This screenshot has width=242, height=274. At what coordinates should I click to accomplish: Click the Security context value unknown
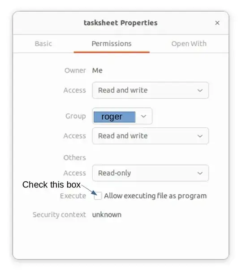click(107, 215)
